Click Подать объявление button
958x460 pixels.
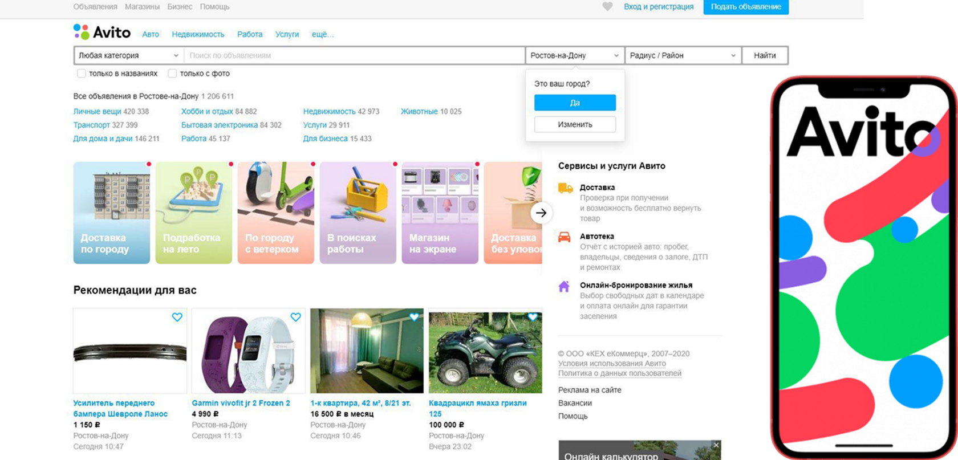point(746,7)
